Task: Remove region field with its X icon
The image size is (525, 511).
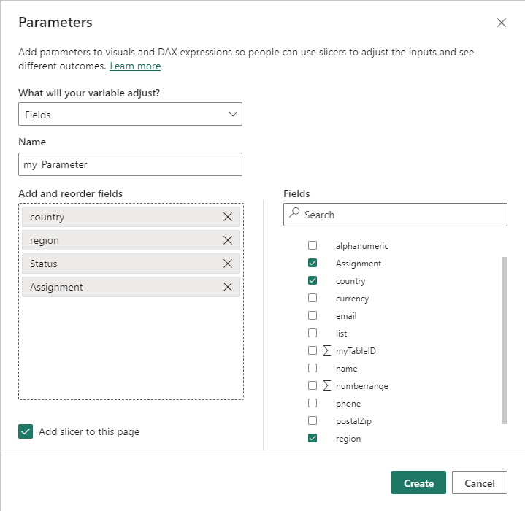Action: pyautogui.click(x=228, y=240)
